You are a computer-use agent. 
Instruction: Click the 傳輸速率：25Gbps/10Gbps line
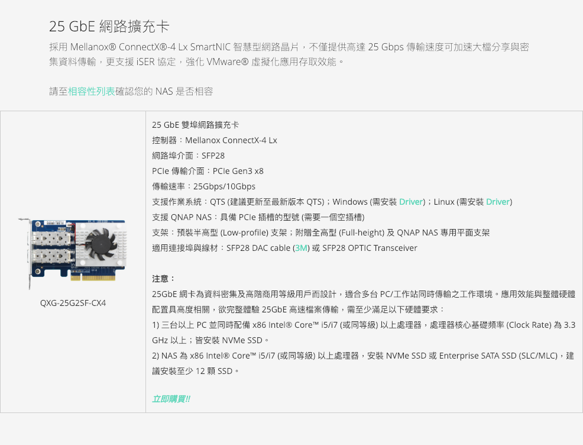(204, 186)
